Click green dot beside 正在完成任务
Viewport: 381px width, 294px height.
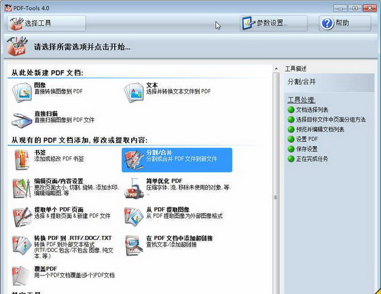(x=291, y=159)
